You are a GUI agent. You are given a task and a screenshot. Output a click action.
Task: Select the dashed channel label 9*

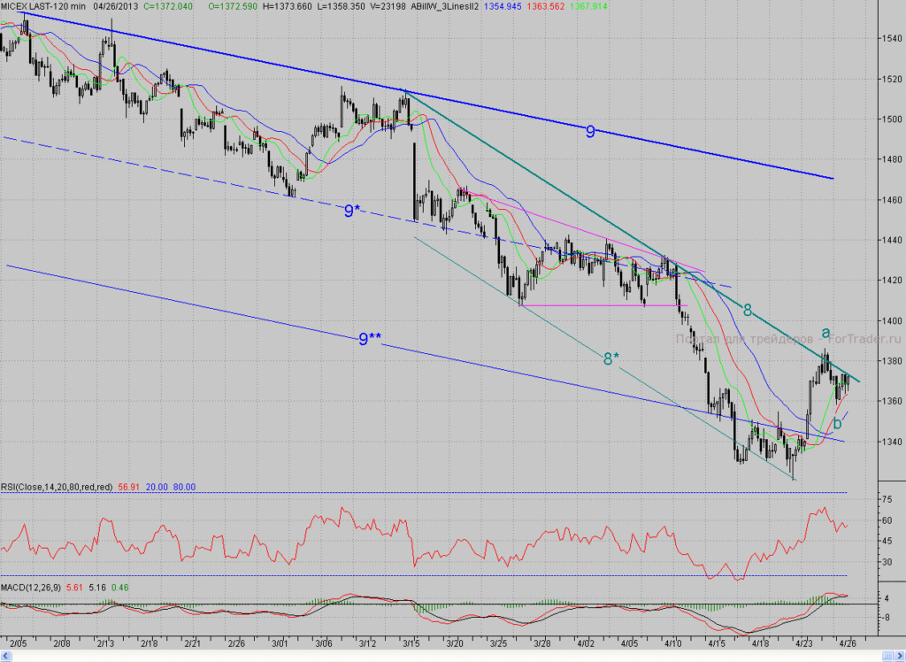352,211
